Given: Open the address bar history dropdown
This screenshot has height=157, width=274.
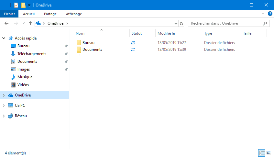Looking at the screenshot, I should (176, 23).
